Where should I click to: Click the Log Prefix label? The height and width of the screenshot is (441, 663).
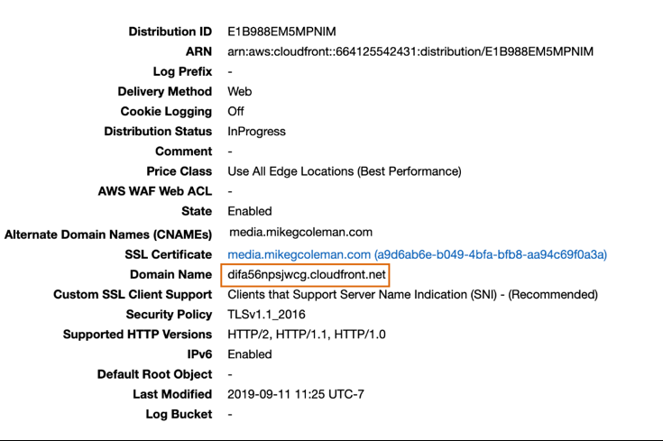click(182, 71)
